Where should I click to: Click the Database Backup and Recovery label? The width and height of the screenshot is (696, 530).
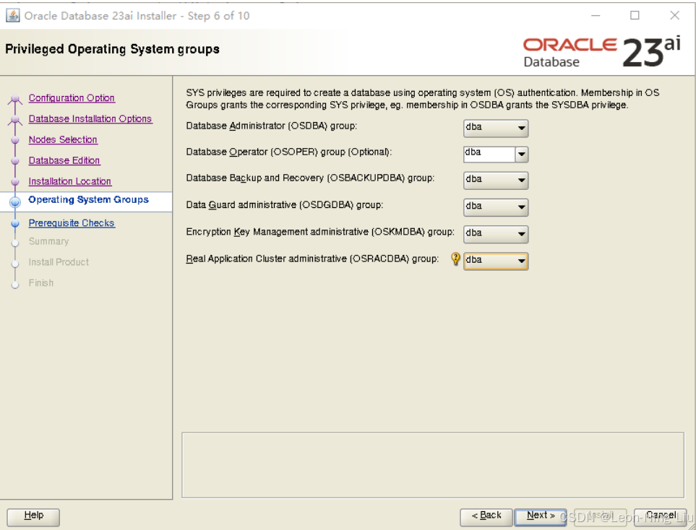tap(310, 178)
